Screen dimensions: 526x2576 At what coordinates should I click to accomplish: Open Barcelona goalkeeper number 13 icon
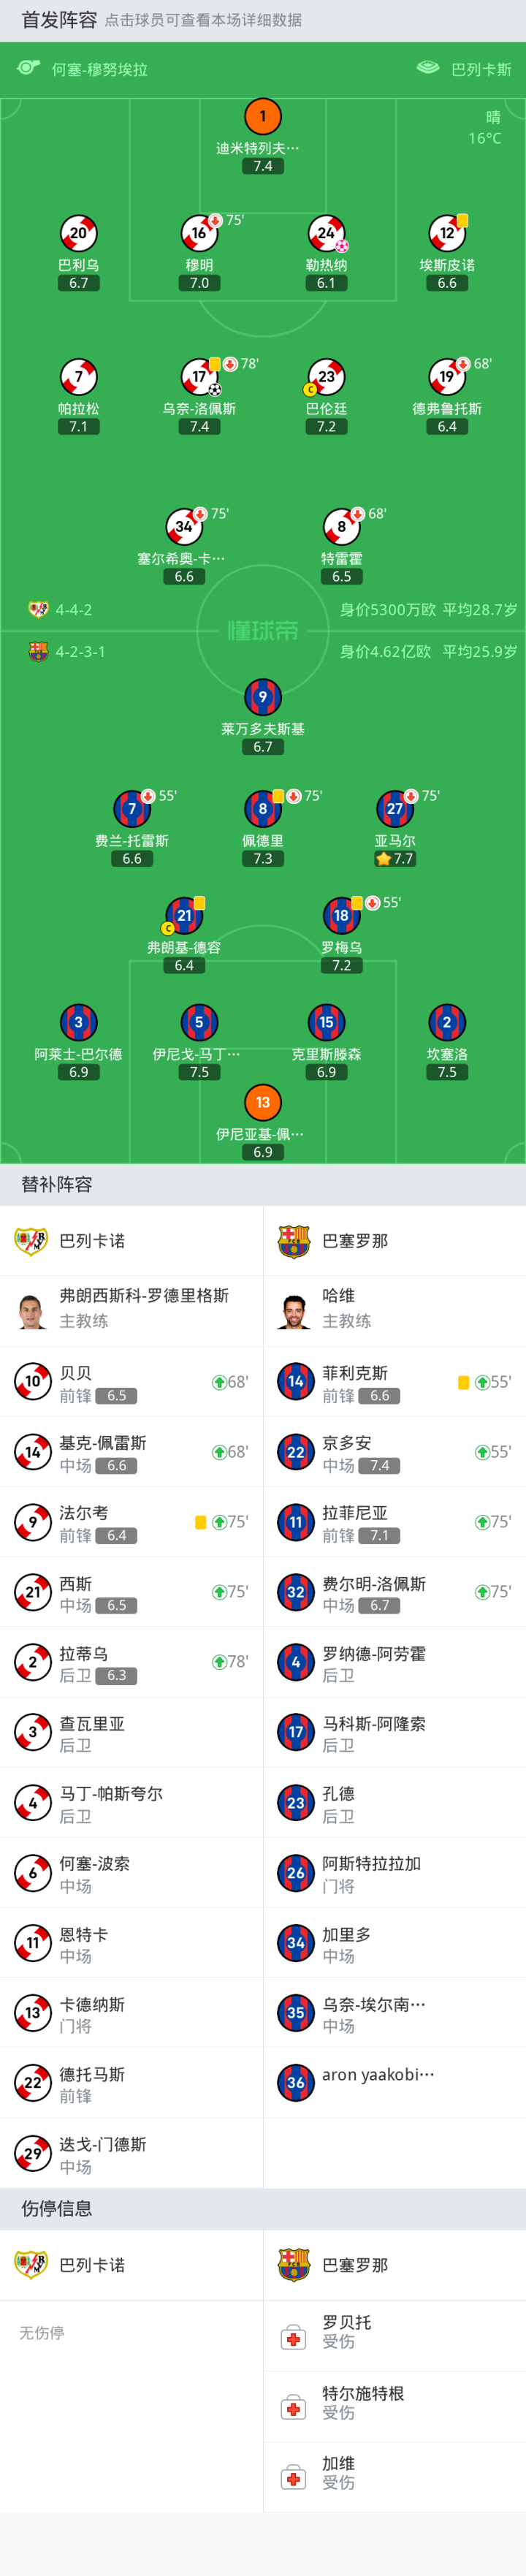[x=263, y=1102]
